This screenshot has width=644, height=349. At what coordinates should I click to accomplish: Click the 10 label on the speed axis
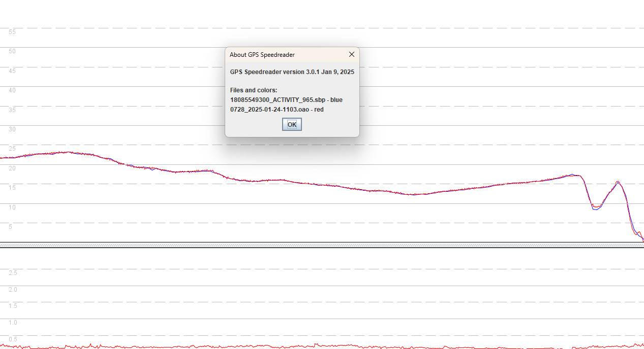(12, 207)
